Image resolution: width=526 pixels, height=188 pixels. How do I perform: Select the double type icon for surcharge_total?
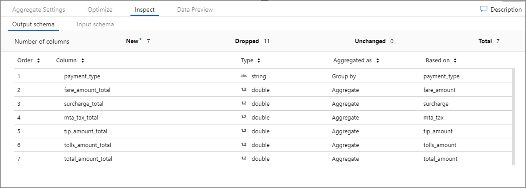[x=244, y=104]
